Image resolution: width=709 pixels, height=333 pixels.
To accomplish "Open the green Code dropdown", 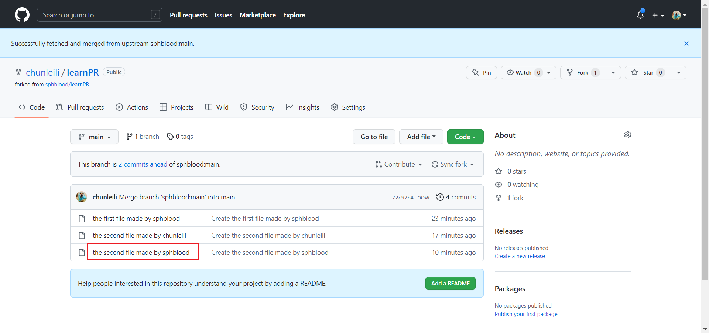I will [465, 137].
